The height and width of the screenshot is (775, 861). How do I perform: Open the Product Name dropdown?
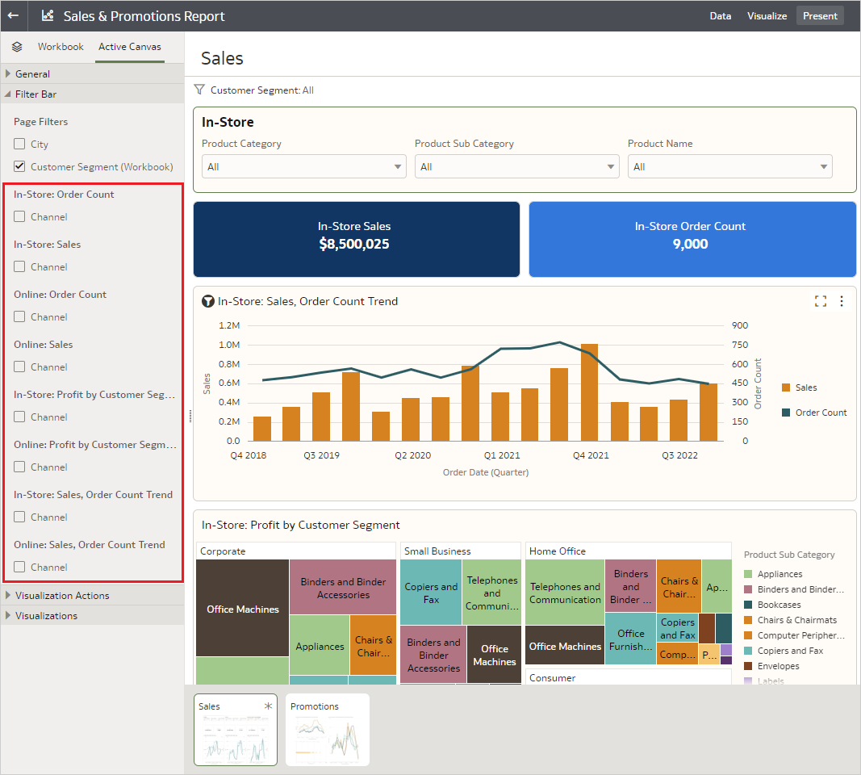pos(729,167)
